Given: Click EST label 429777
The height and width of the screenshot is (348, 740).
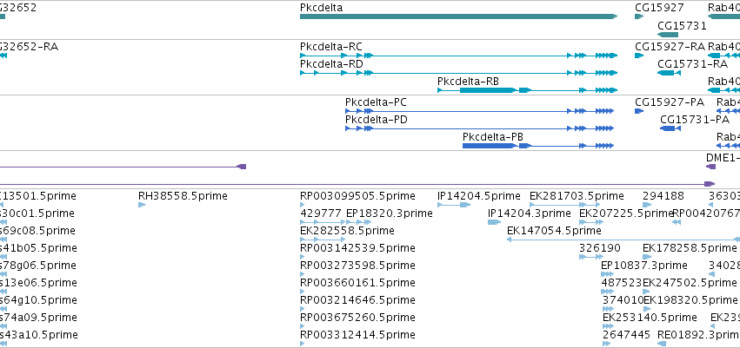Looking at the screenshot, I should tap(321, 213).
